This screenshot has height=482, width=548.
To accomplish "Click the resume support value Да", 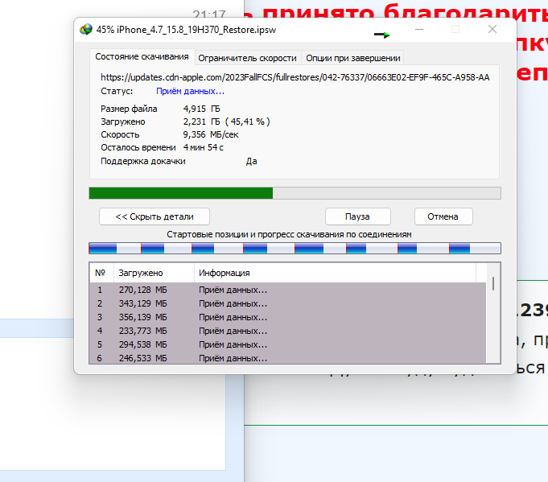I will click(x=251, y=161).
